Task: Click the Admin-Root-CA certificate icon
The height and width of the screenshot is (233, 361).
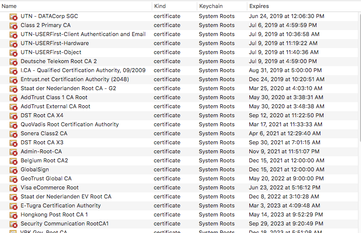Action: click(x=14, y=152)
